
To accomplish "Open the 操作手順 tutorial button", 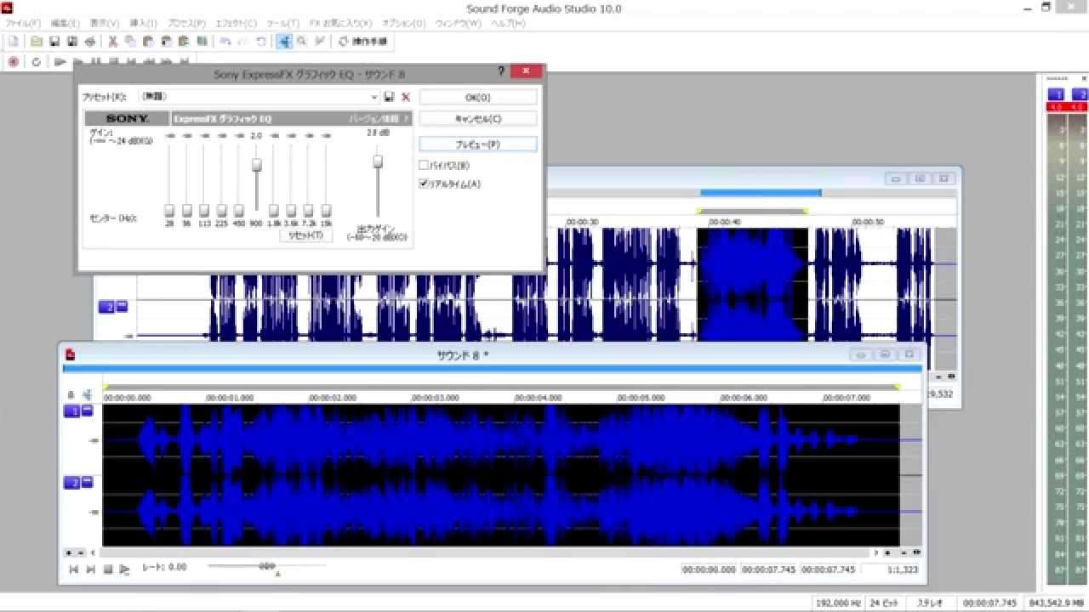I will pyautogui.click(x=363, y=41).
